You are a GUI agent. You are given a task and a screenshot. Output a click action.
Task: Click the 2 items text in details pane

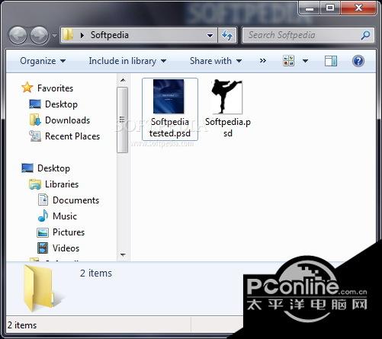pyautogui.click(x=96, y=273)
